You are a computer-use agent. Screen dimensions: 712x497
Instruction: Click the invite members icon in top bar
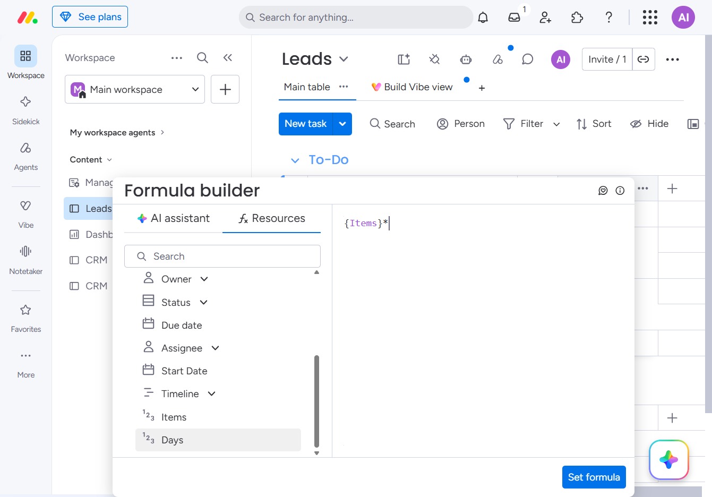click(545, 18)
